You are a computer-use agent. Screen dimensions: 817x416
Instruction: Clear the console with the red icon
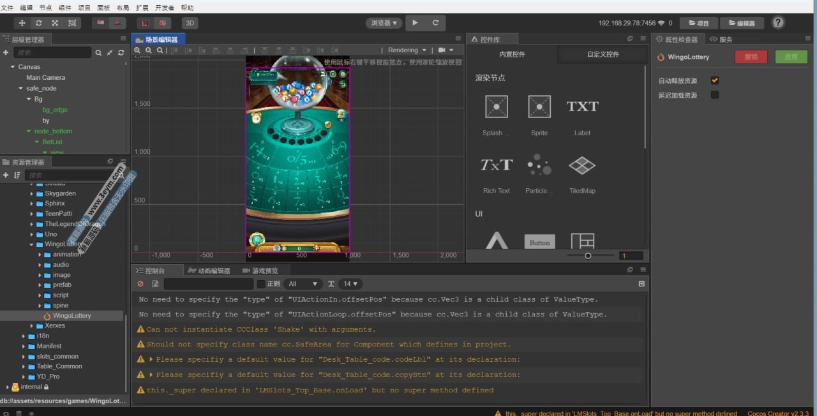[140, 284]
